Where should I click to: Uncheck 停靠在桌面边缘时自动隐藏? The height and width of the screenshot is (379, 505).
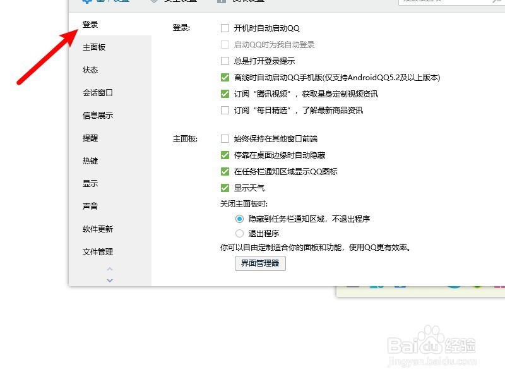click(x=225, y=155)
